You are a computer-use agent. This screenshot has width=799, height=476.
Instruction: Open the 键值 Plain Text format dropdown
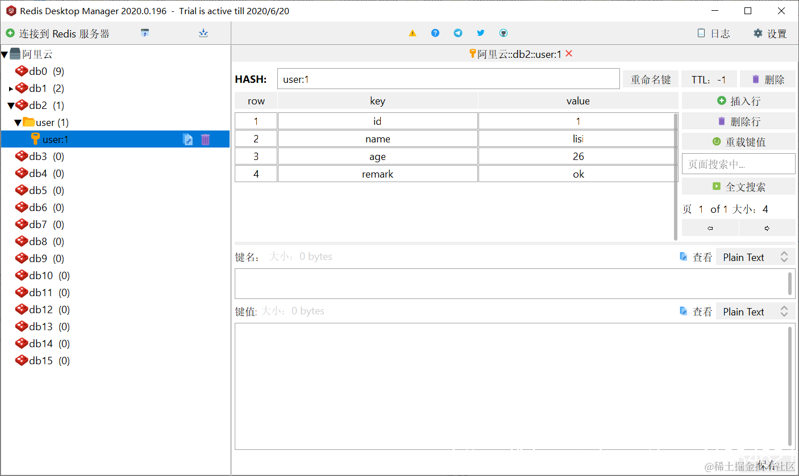pyautogui.click(x=755, y=311)
